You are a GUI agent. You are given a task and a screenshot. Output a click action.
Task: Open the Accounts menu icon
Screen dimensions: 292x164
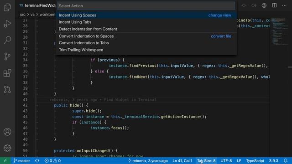click(x=7, y=132)
